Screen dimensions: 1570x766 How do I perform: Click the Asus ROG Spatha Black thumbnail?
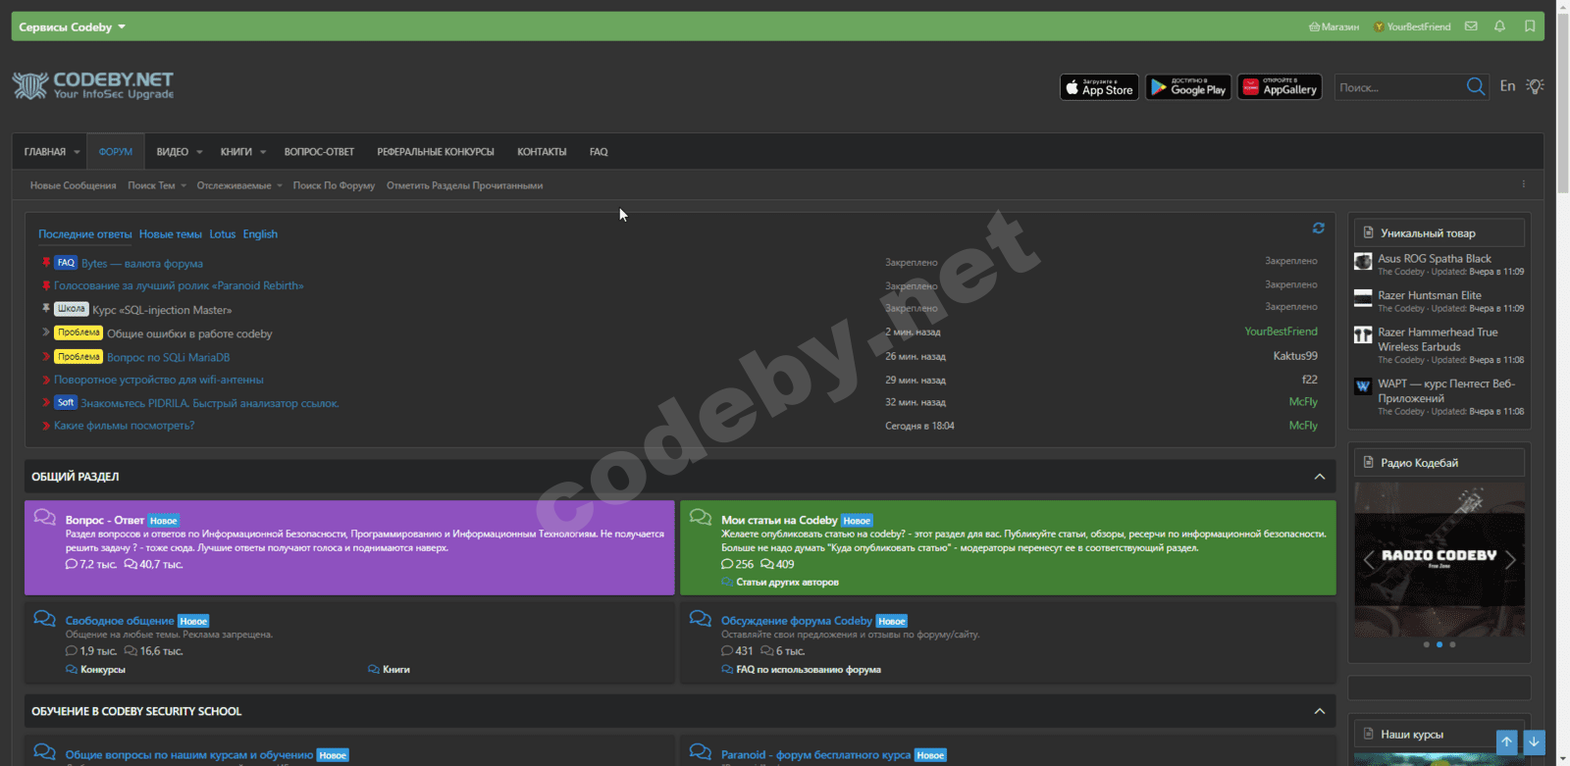(x=1363, y=261)
